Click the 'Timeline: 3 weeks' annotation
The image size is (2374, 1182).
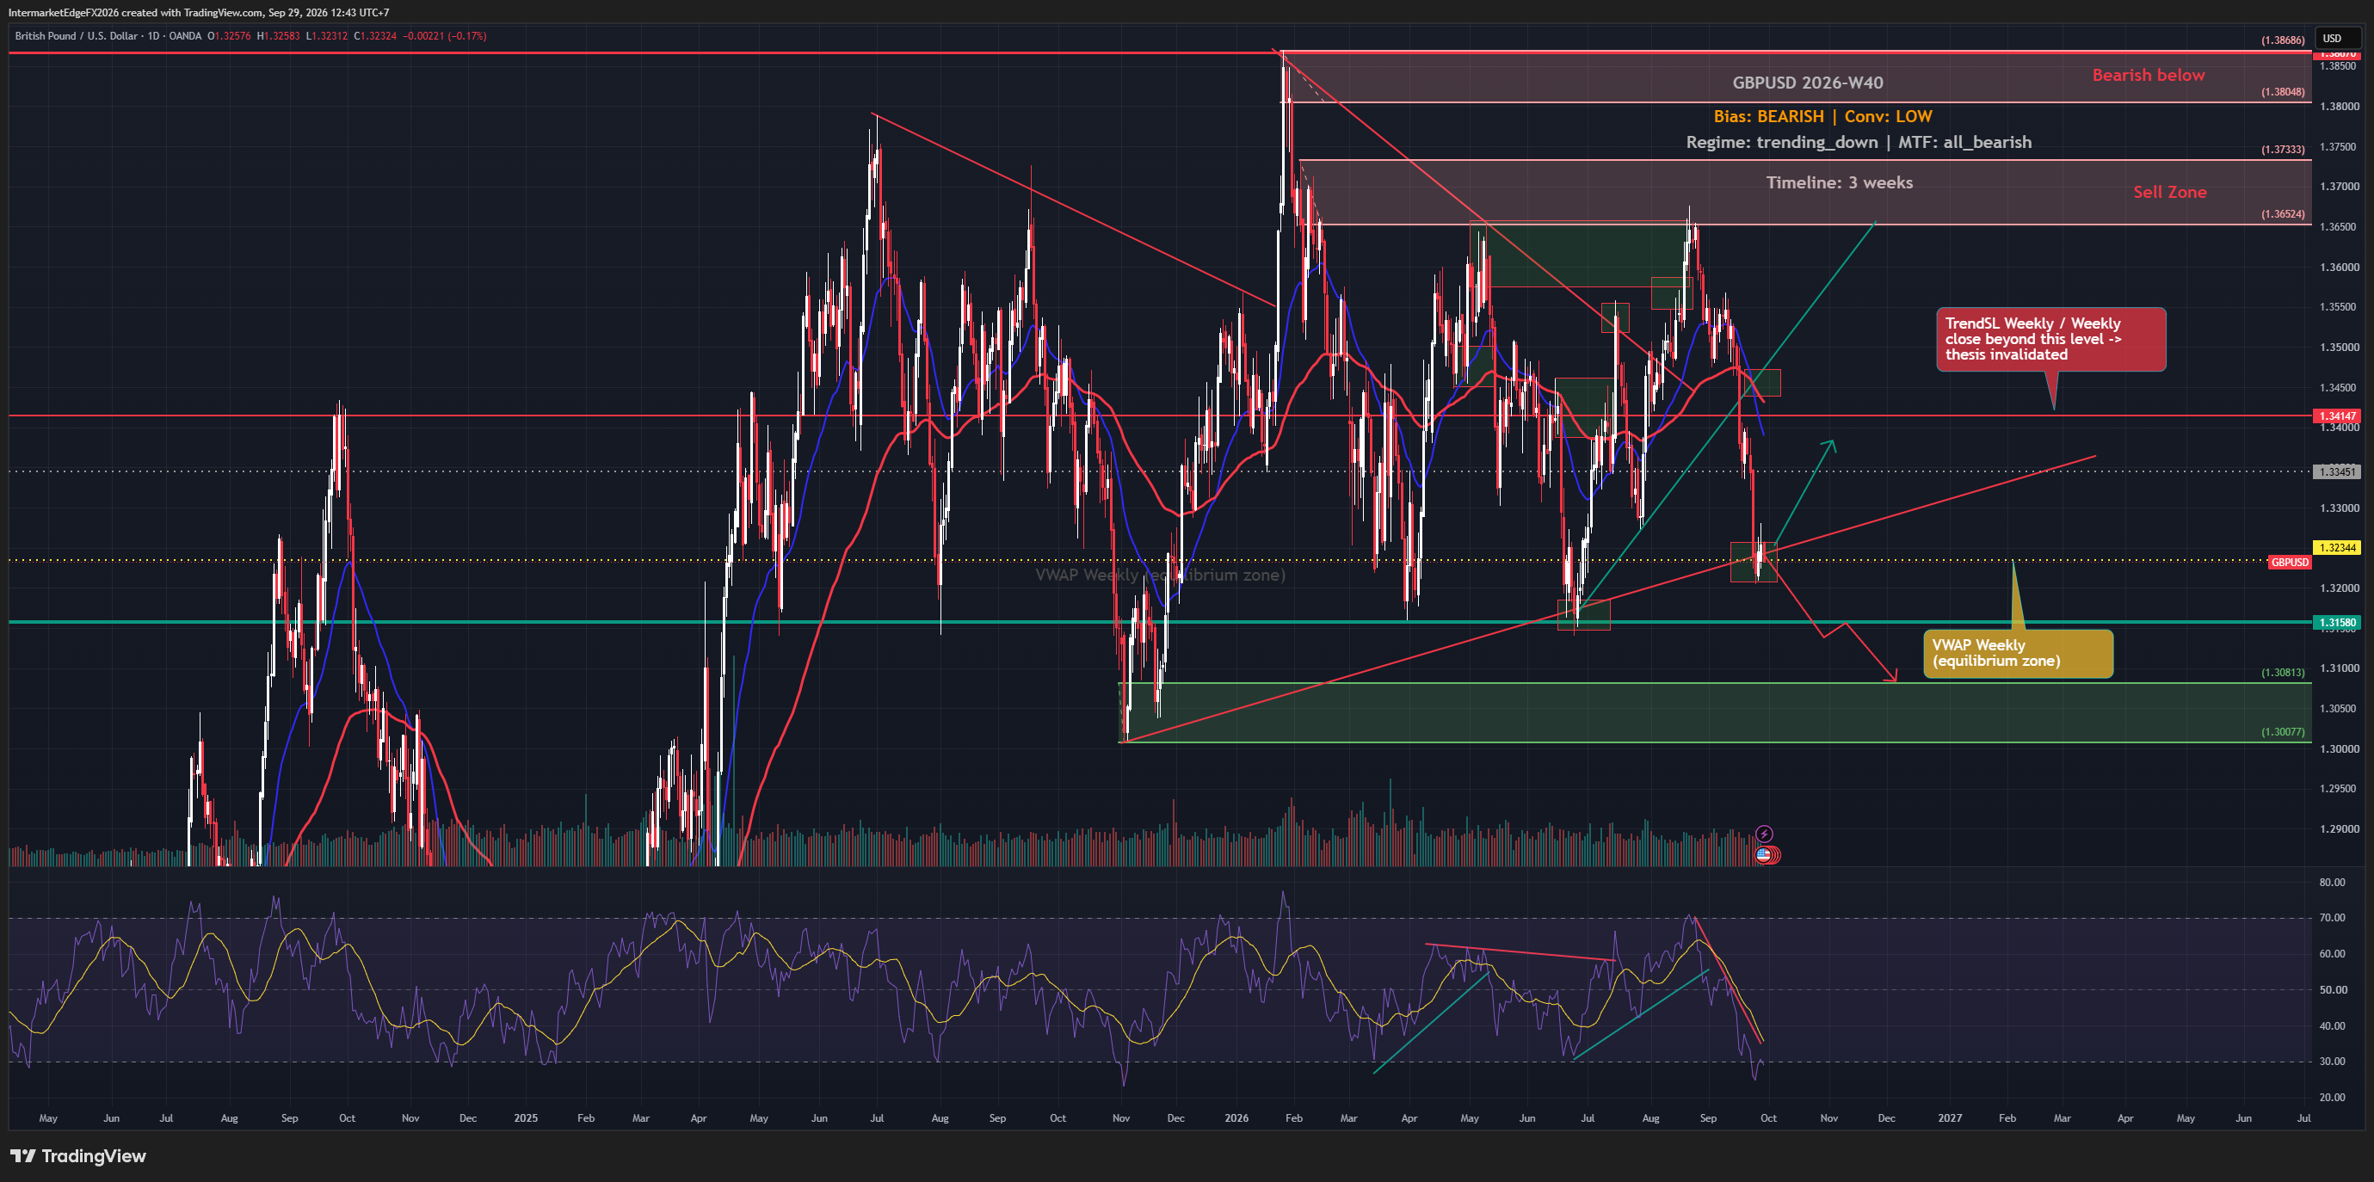point(1839,182)
